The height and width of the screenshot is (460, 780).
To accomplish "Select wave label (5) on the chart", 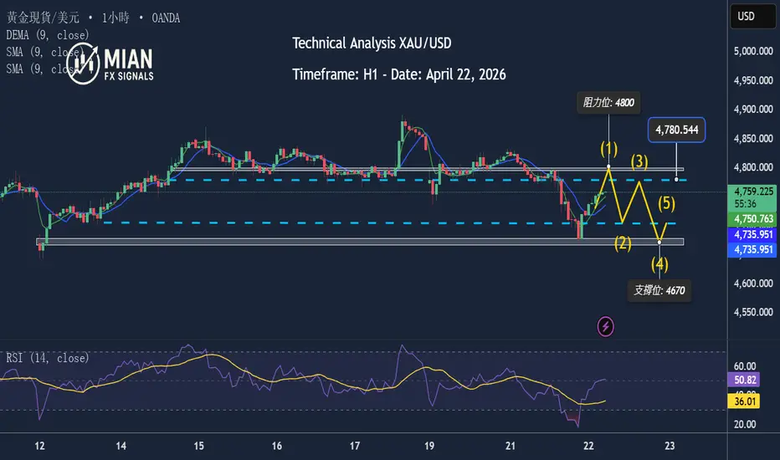I will pyautogui.click(x=666, y=203).
